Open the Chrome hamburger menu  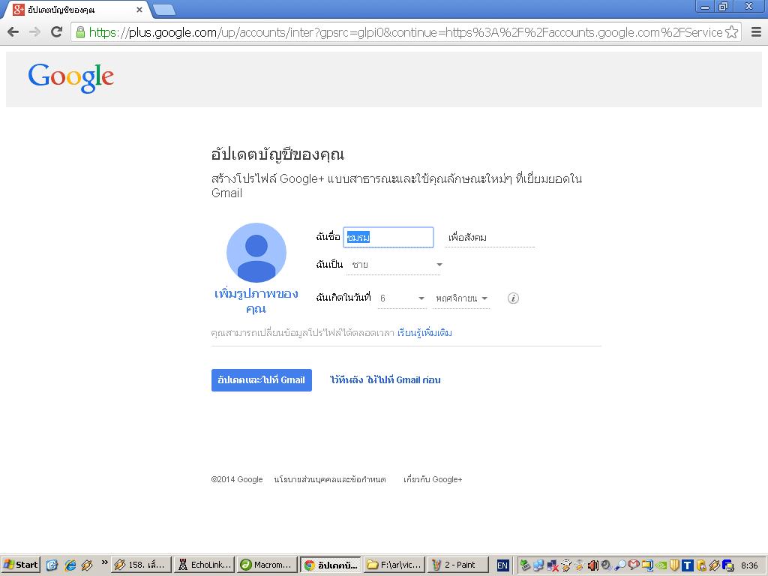756,32
